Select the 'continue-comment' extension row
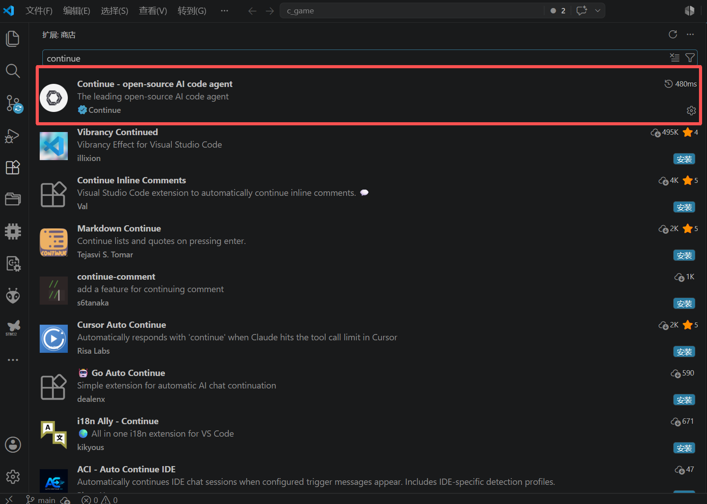 pos(367,290)
